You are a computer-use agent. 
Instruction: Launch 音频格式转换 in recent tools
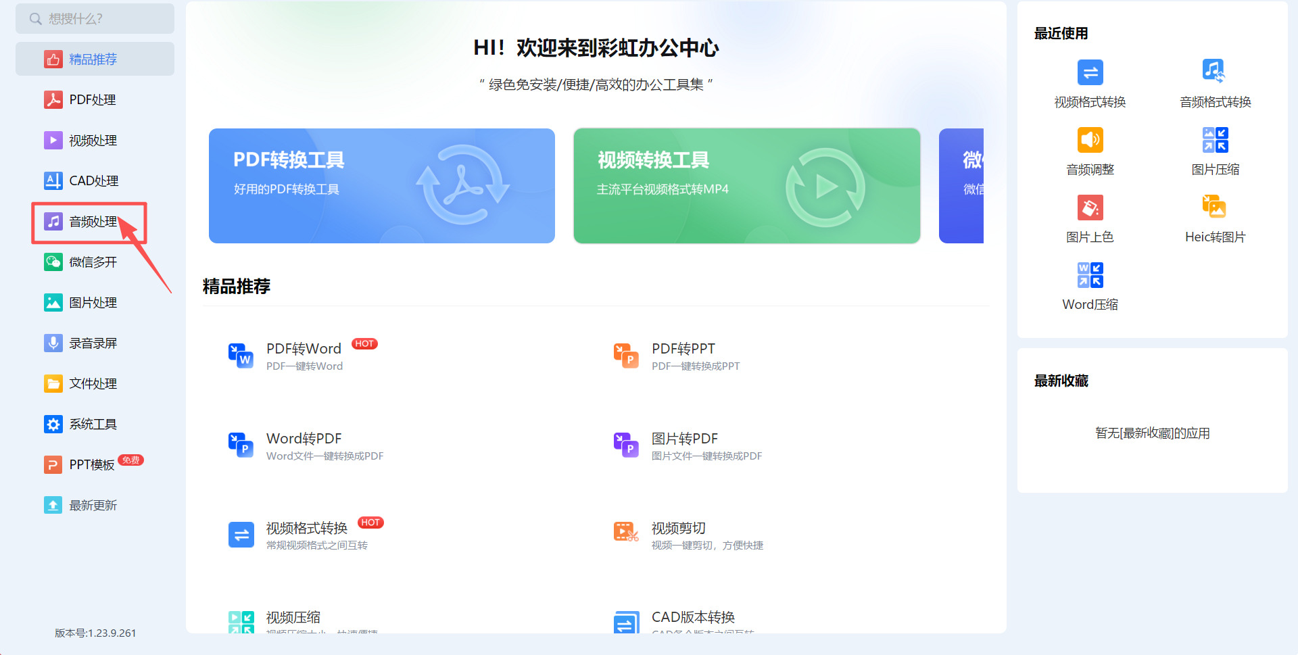point(1214,82)
